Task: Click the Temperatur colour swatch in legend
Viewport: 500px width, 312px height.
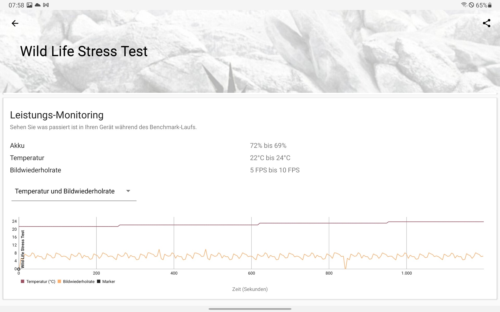Action: tap(23, 281)
